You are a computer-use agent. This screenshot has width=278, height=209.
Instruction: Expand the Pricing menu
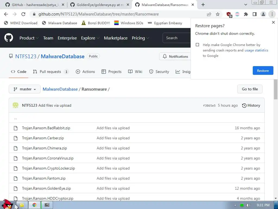point(140,38)
